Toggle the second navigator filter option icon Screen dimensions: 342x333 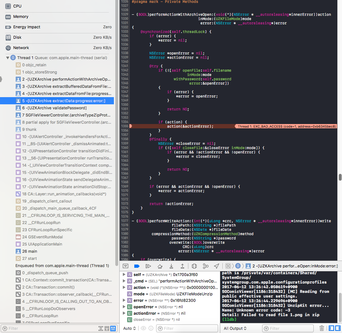[x=107, y=328]
